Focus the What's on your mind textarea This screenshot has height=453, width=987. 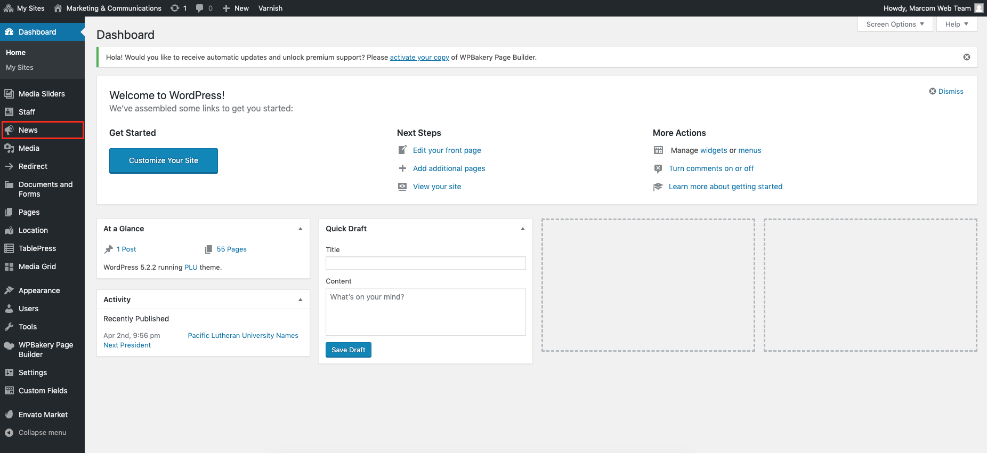(x=426, y=312)
